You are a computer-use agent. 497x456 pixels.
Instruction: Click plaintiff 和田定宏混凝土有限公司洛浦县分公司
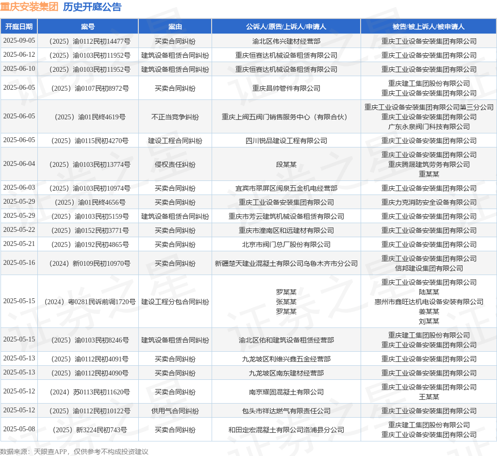(286, 429)
